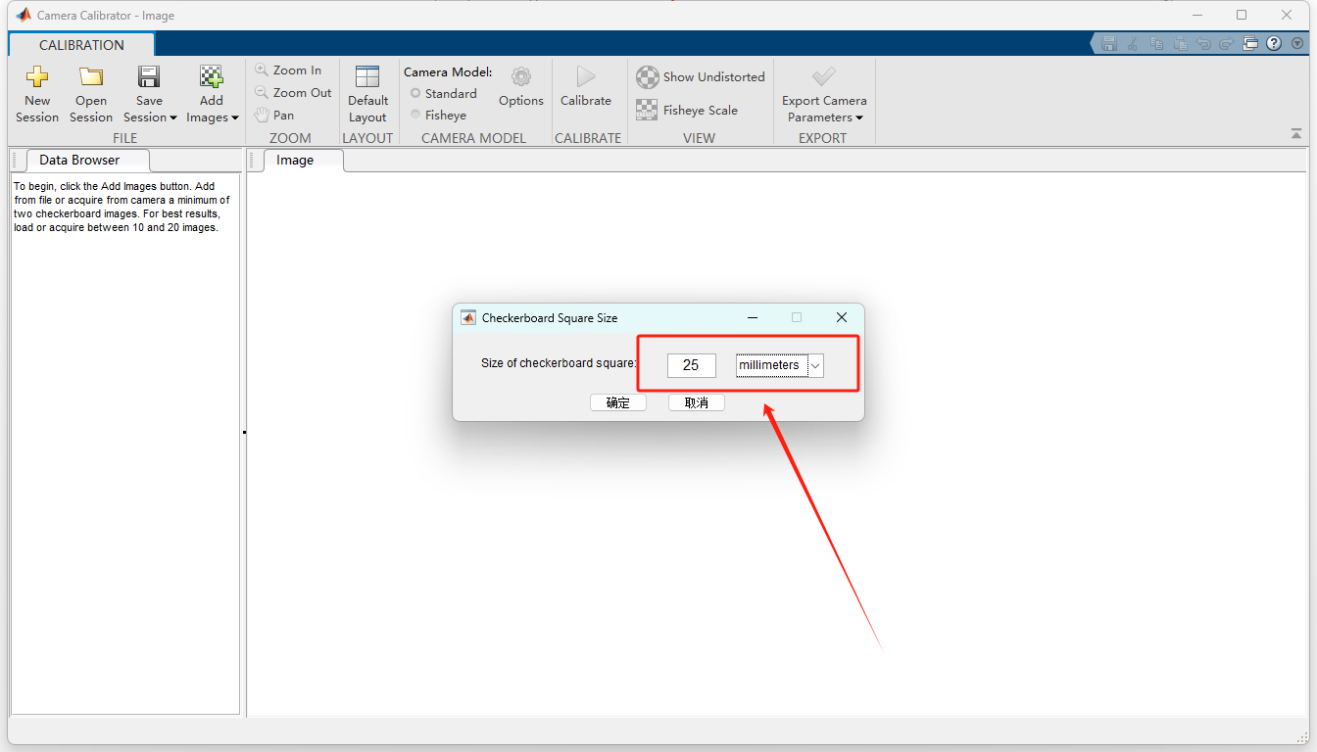Viewport: 1317px width, 752px height.
Task: Open the quick-access toolbar options arrow
Action: click(x=1297, y=44)
